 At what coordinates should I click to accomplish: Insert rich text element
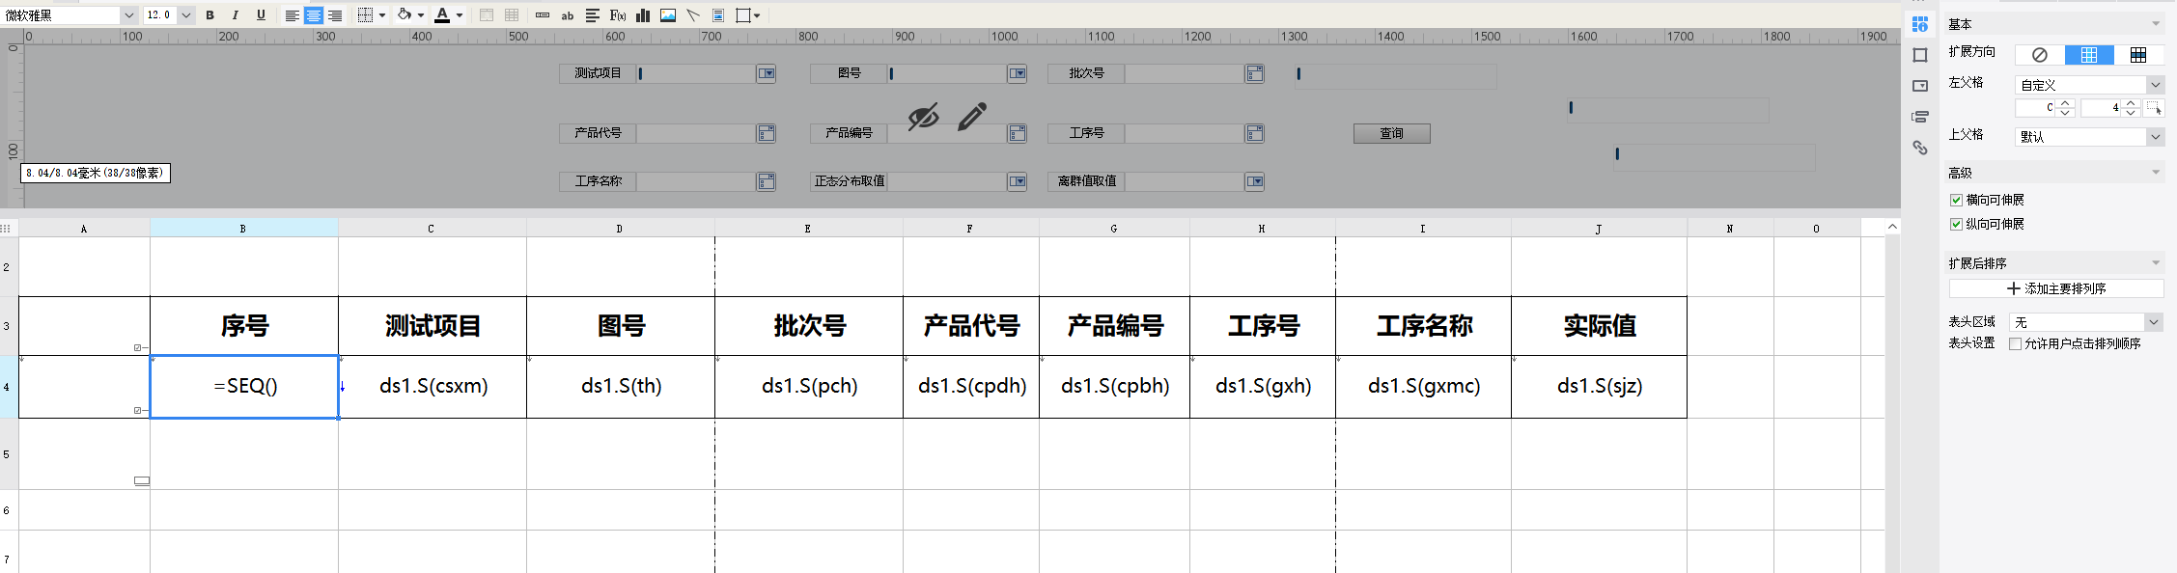coord(593,15)
